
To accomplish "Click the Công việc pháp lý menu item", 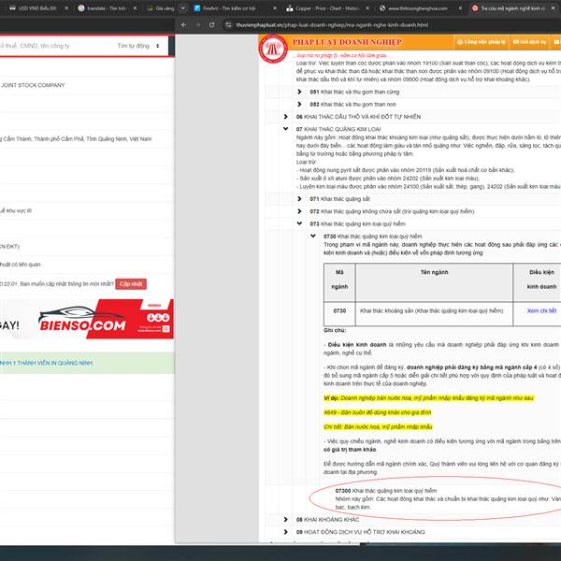I will (481, 42).
